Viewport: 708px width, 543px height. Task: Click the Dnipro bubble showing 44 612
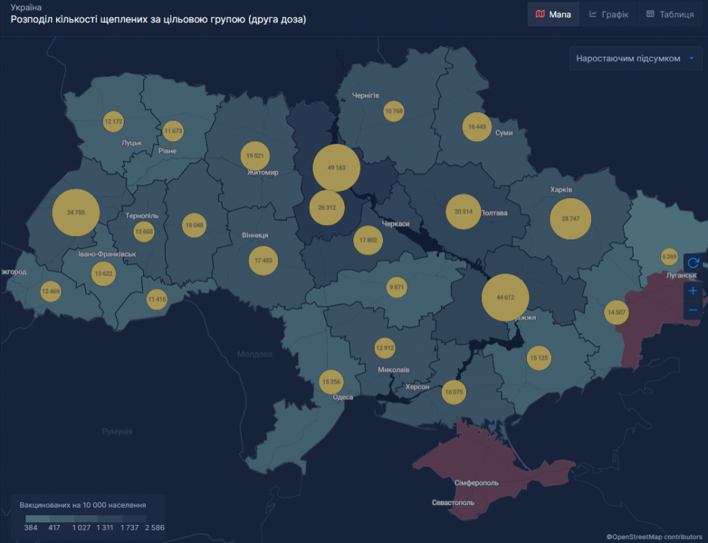505,297
